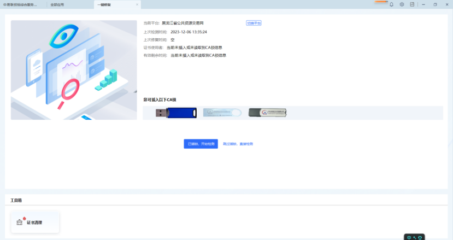Switch to the 全部应用 tab
453x240 pixels.
click(x=57, y=4)
